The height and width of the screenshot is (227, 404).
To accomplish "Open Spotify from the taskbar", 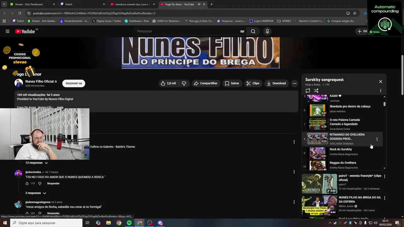I will tap(129, 223).
